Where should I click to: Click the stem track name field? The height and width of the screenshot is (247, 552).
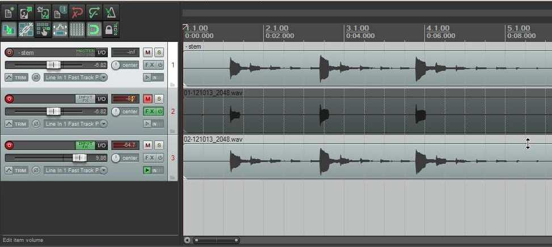[x=45, y=53]
